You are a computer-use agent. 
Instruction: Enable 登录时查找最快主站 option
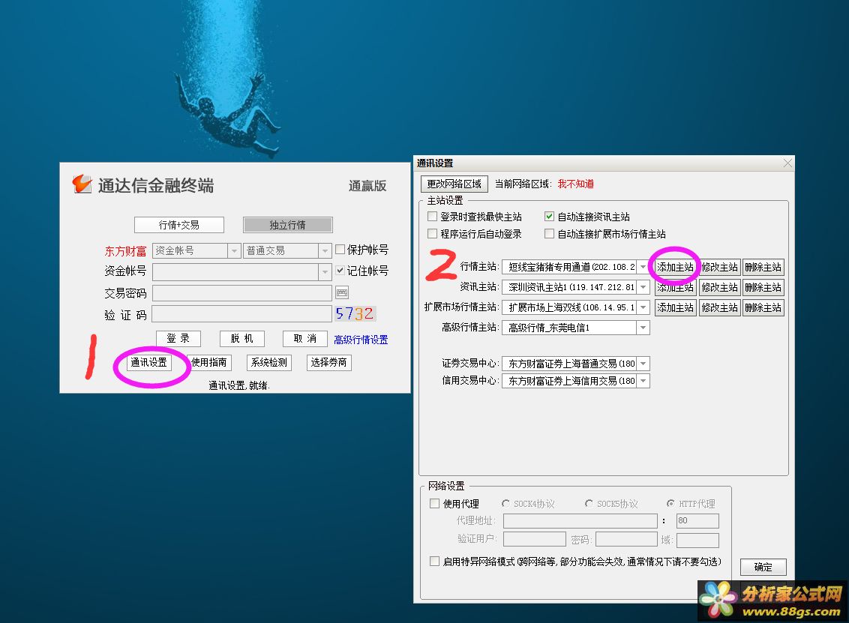[432, 217]
